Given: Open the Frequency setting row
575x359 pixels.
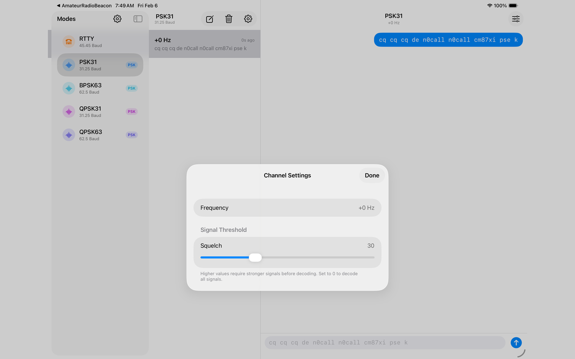Looking at the screenshot, I should pyautogui.click(x=287, y=207).
